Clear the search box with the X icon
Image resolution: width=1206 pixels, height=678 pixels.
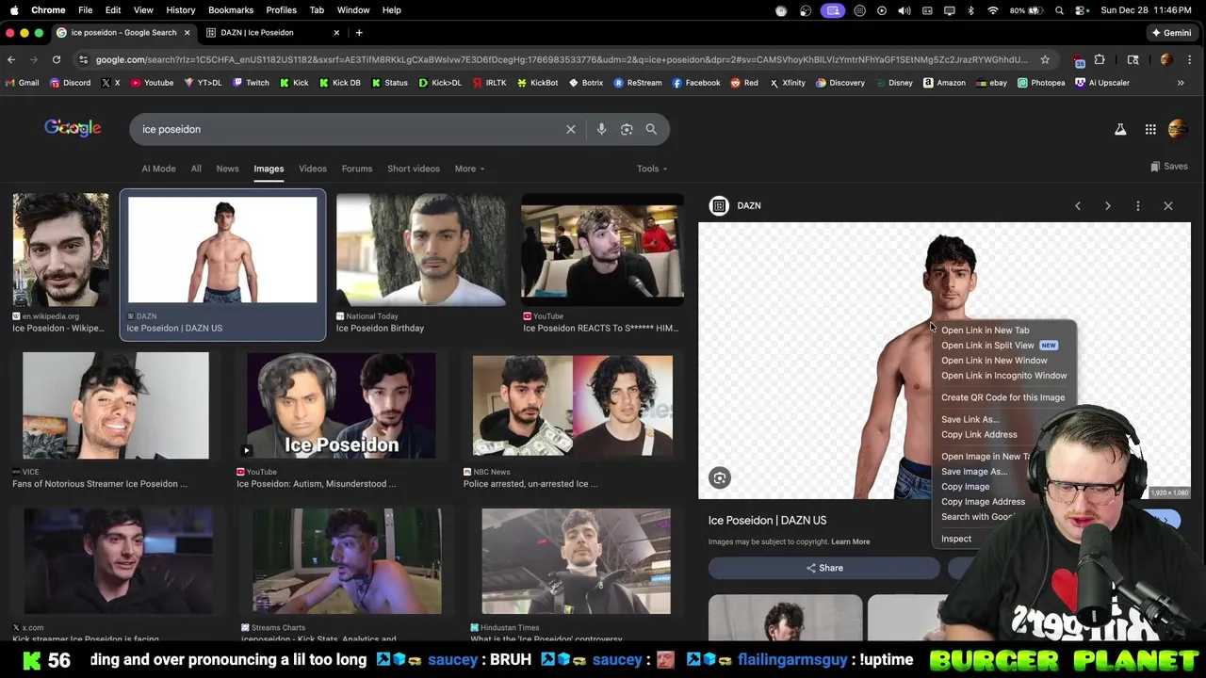click(x=570, y=129)
